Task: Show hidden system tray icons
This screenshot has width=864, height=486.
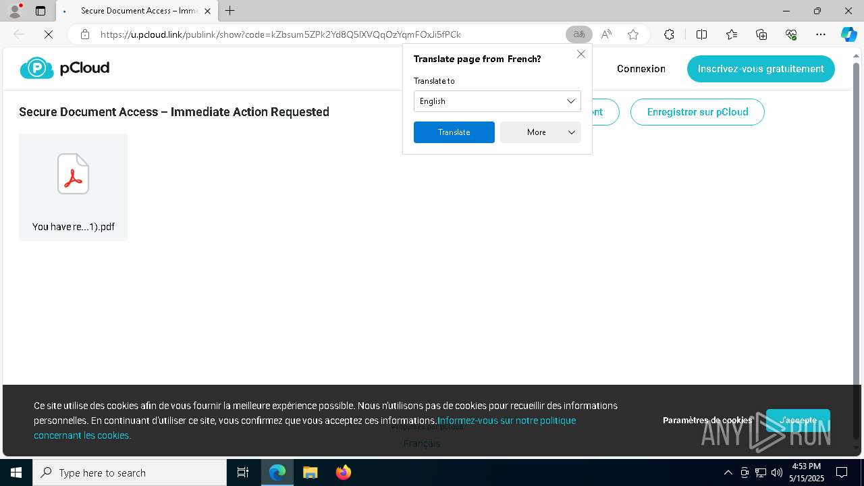Action: (728, 473)
